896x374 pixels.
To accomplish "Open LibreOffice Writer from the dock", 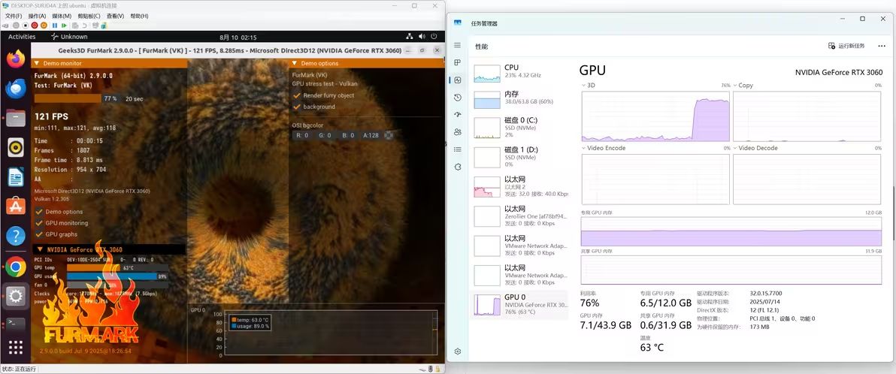I will point(16,177).
